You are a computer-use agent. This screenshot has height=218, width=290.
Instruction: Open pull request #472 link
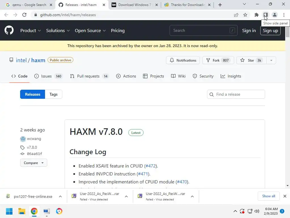(x=151, y=166)
